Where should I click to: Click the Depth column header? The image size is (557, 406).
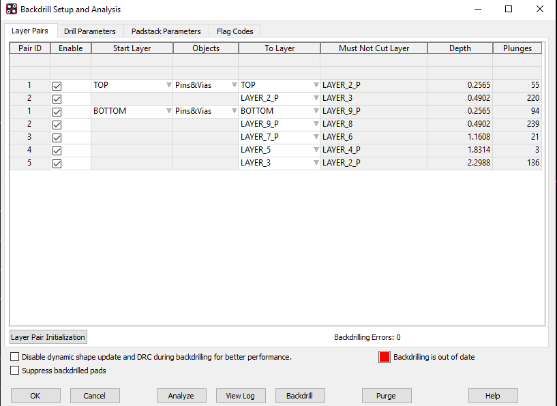(460, 48)
